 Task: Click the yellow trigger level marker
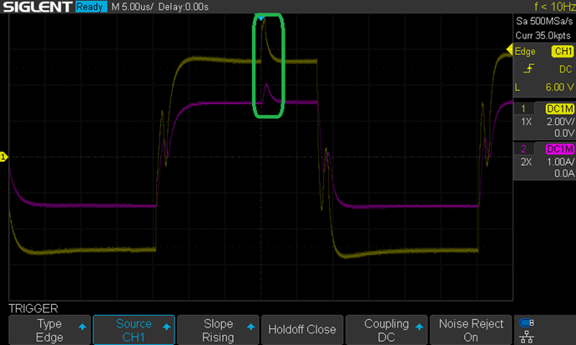click(x=509, y=49)
